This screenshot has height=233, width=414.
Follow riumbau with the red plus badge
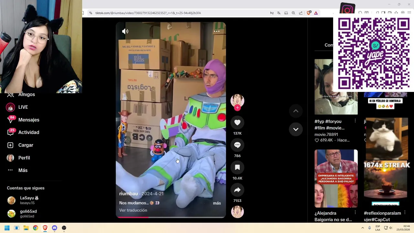click(x=237, y=108)
